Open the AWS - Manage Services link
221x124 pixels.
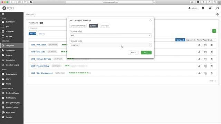pyautogui.click(x=41, y=59)
